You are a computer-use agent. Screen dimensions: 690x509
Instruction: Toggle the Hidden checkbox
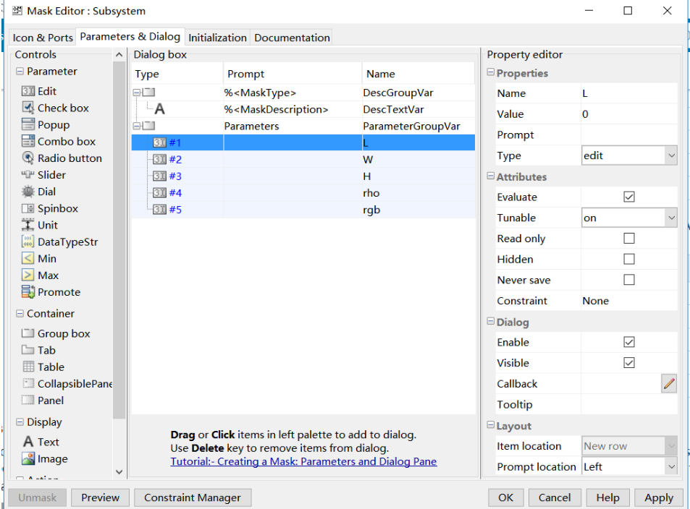pyautogui.click(x=629, y=259)
